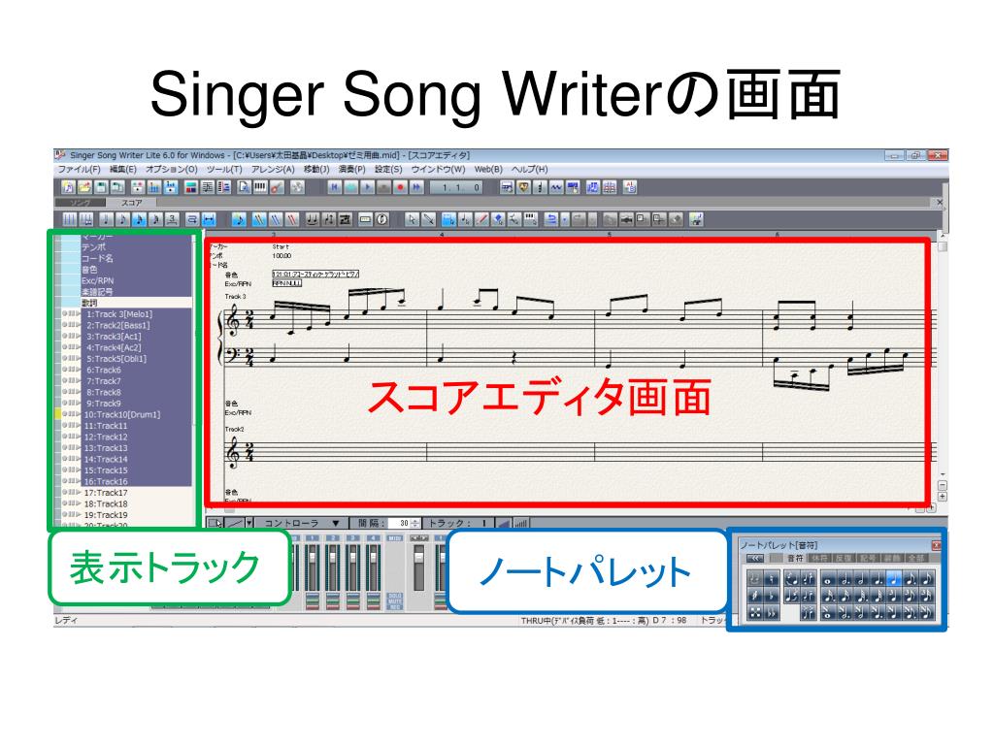Click the blue Play button
Image resolution: width=994 pixels, height=745 pixels.
(x=368, y=187)
